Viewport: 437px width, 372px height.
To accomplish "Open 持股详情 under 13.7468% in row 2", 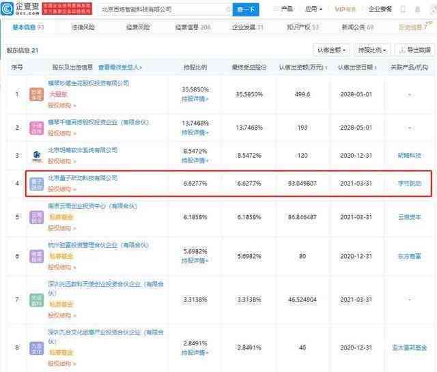I will pos(195,132).
